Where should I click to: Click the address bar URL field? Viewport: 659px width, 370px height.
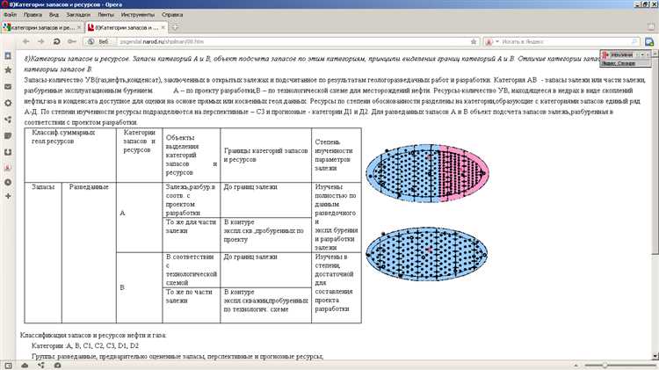(x=264, y=41)
